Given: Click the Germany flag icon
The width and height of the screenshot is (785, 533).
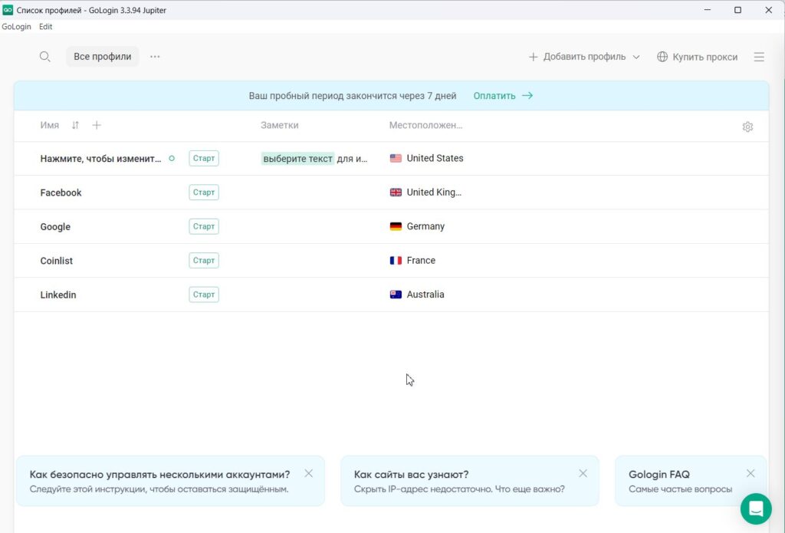Looking at the screenshot, I should point(396,226).
